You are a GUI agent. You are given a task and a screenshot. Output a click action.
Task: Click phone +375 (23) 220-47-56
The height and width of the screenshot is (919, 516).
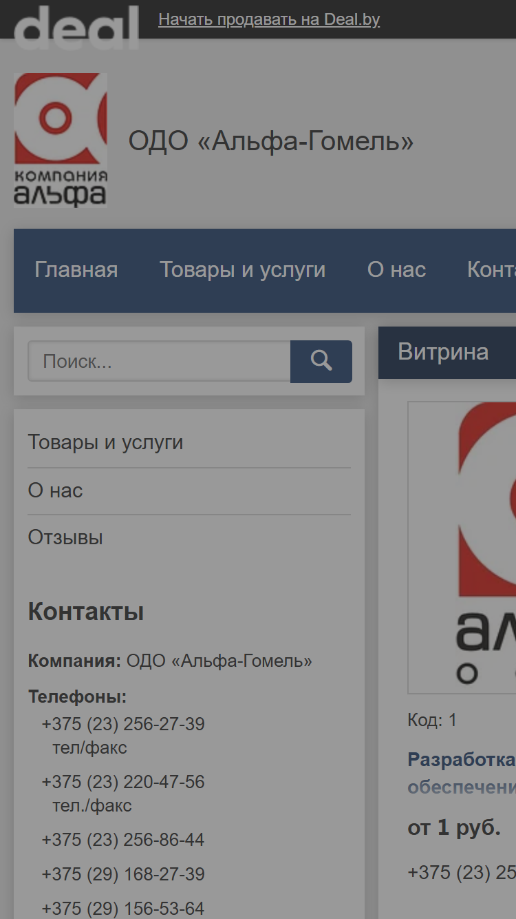tap(123, 782)
